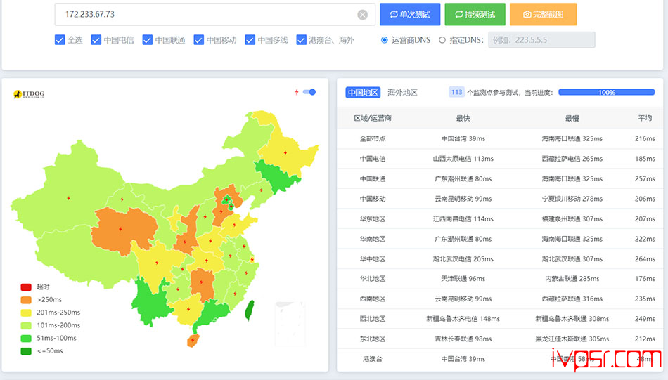Click the 完整截图 screenshot button
The height and width of the screenshot is (380, 668).
click(543, 15)
